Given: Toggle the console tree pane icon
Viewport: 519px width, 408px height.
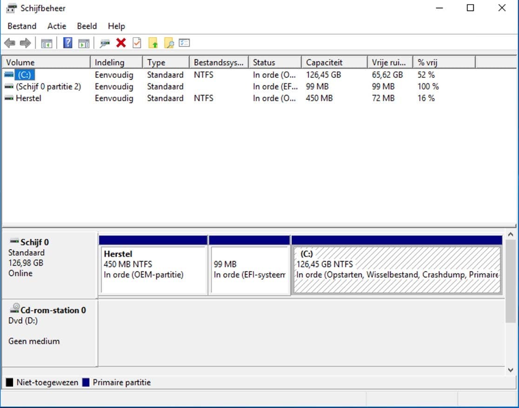Looking at the screenshot, I should coord(46,43).
